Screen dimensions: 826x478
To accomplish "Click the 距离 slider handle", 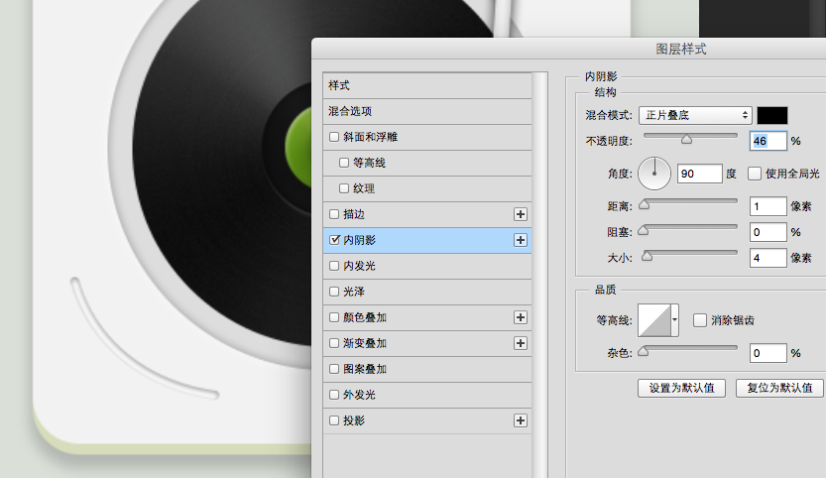I will pyautogui.click(x=644, y=204).
